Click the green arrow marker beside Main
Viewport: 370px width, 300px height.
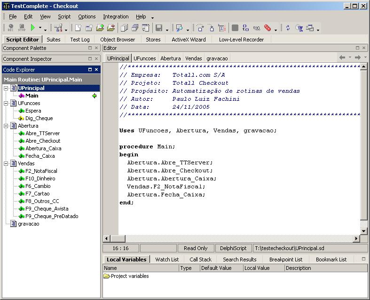click(94, 96)
